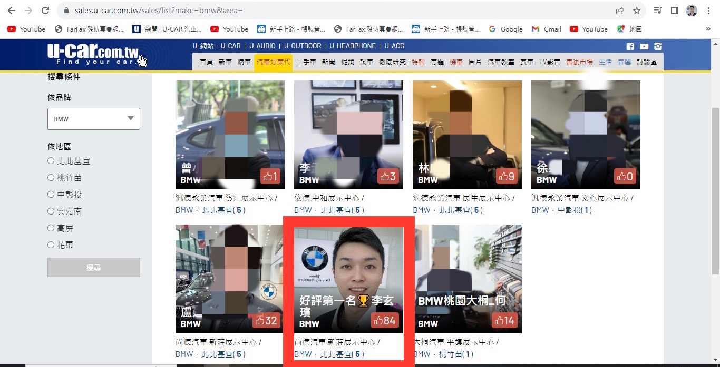Image resolution: width=720 pixels, height=367 pixels.
Task: Click the browser forward arrow
Action: point(28,11)
